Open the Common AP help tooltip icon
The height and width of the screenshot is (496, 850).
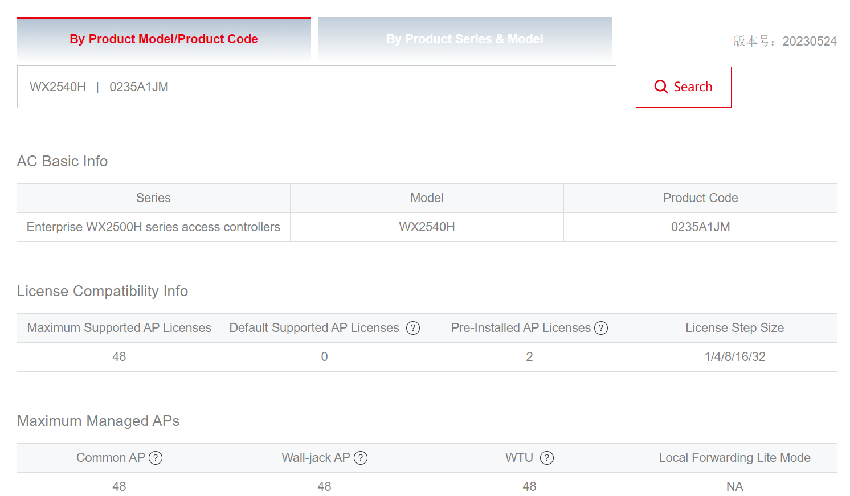[156, 458]
